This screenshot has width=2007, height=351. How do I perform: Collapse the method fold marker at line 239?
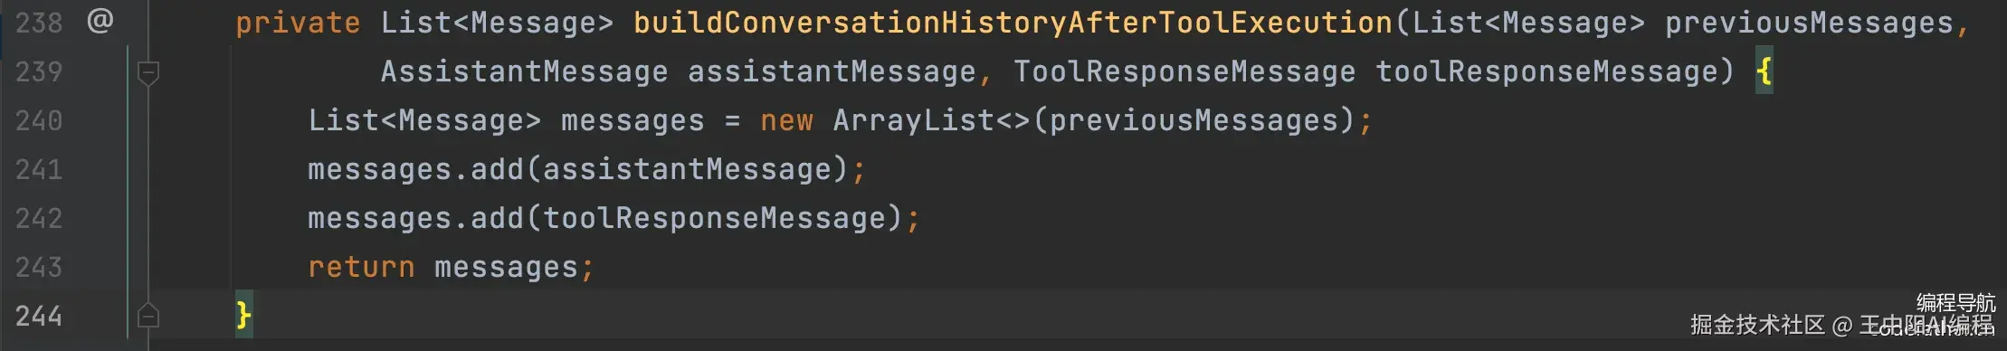coord(147,72)
